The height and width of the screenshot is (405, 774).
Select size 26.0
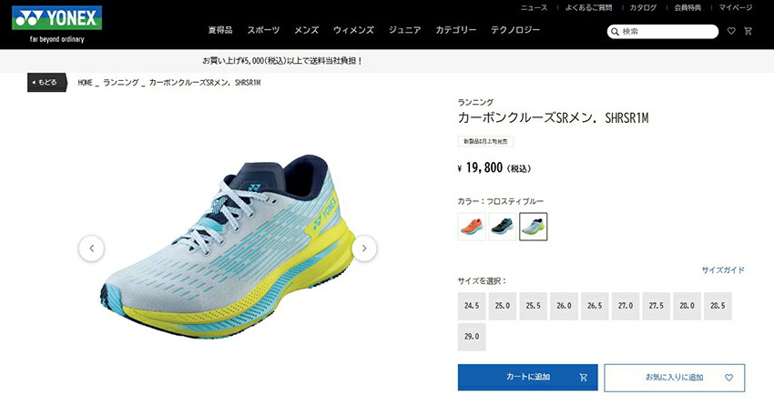pyautogui.click(x=564, y=306)
